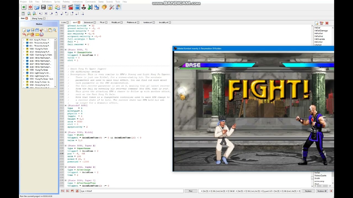
Task: Open the Sounds speaker icon
Action: (90, 7)
